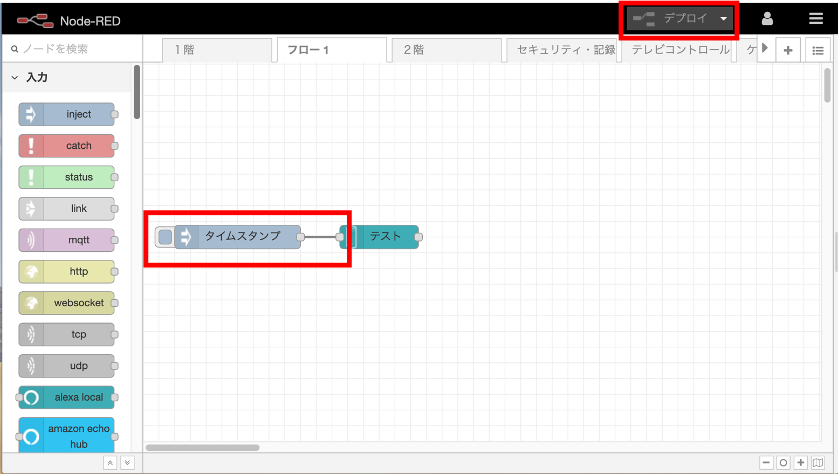
Task: Select the amazon echo hub node
Action: point(66,434)
